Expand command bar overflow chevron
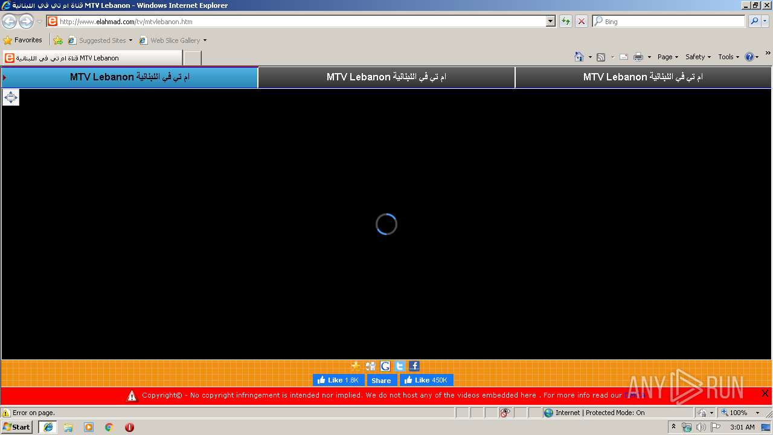 click(x=768, y=53)
